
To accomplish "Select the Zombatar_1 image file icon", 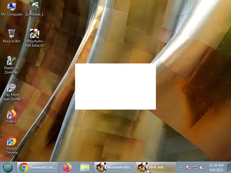I will (34, 9).
